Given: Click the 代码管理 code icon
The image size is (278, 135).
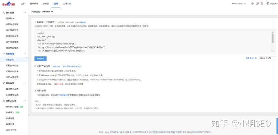Looking at the screenshot, I should [4, 54].
